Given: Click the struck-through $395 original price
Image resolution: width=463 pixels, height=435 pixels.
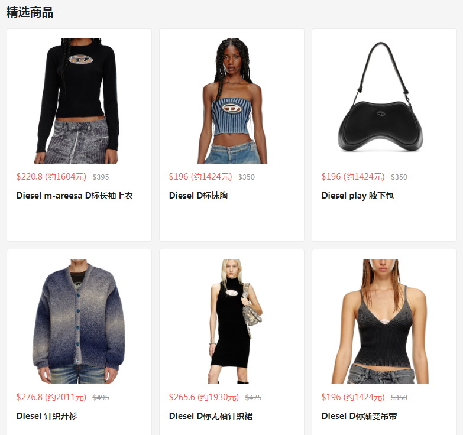Looking at the screenshot, I should pyautogui.click(x=101, y=177).
